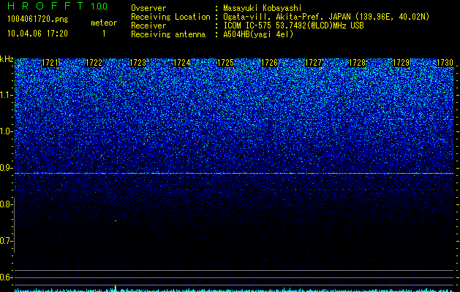Click the 1722 time marker
The width and height of the screenshot is (460, 292).
click(94, 63)
